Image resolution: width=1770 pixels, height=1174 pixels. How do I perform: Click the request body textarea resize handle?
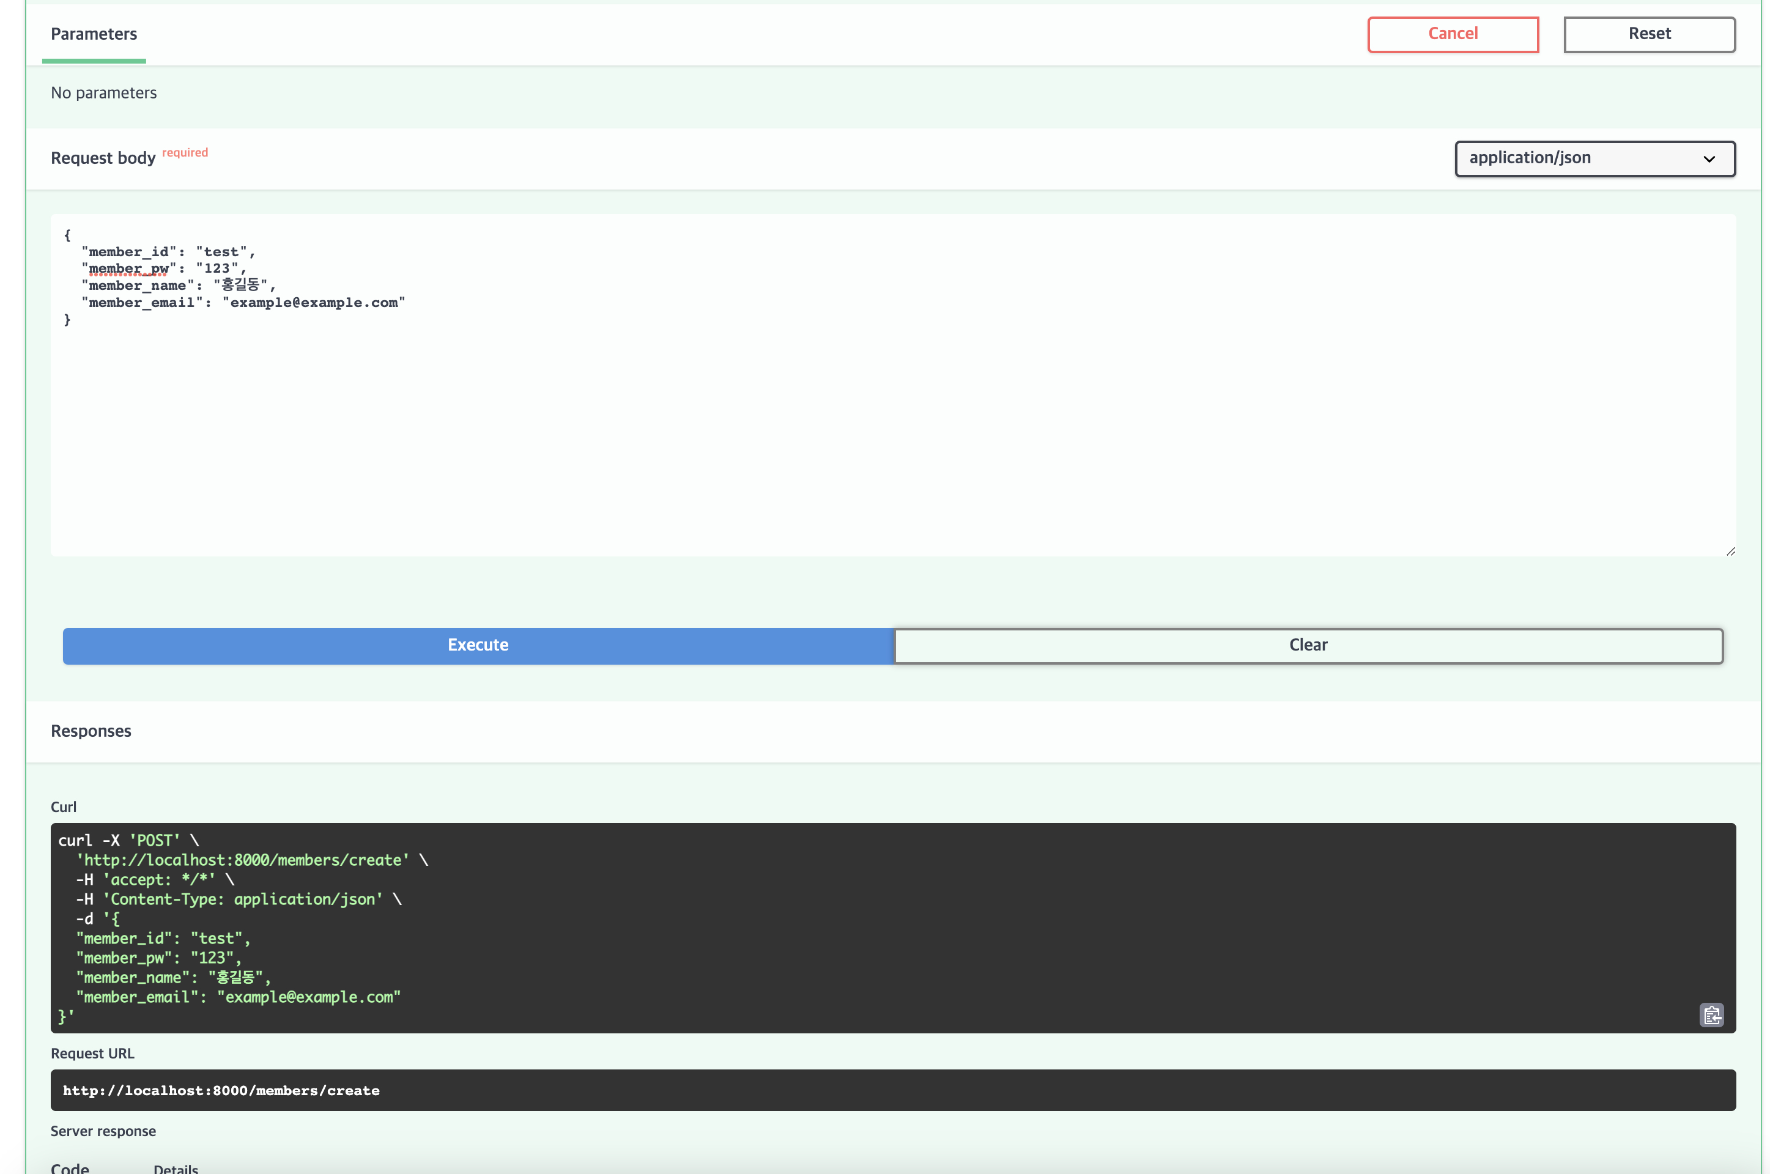1730,551
